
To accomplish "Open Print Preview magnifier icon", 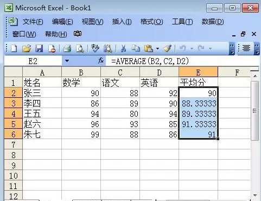I will point(80,48).
